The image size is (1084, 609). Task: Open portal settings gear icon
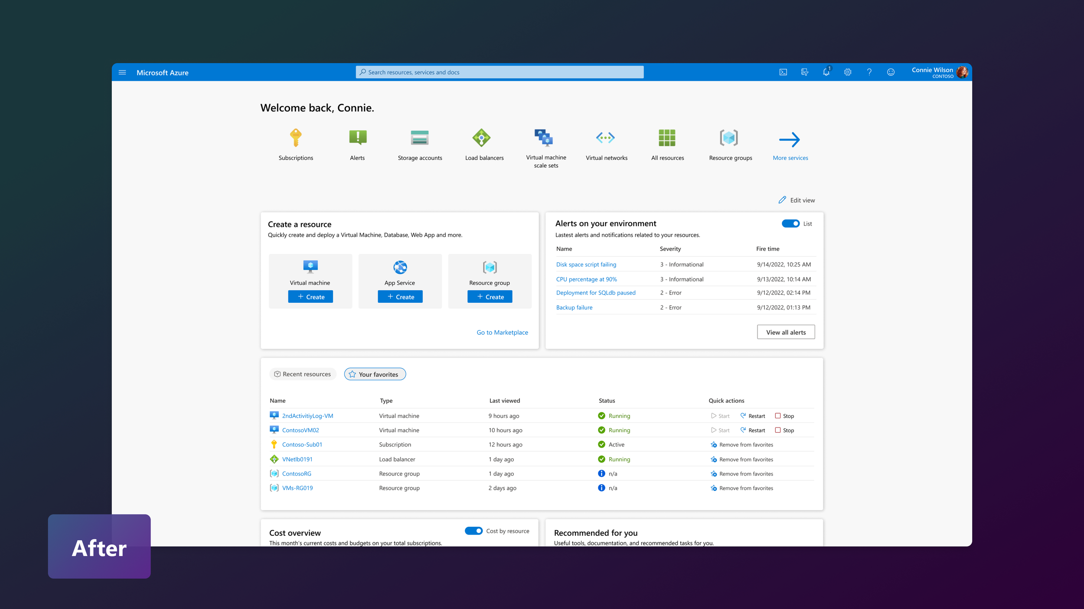[848, 72]
